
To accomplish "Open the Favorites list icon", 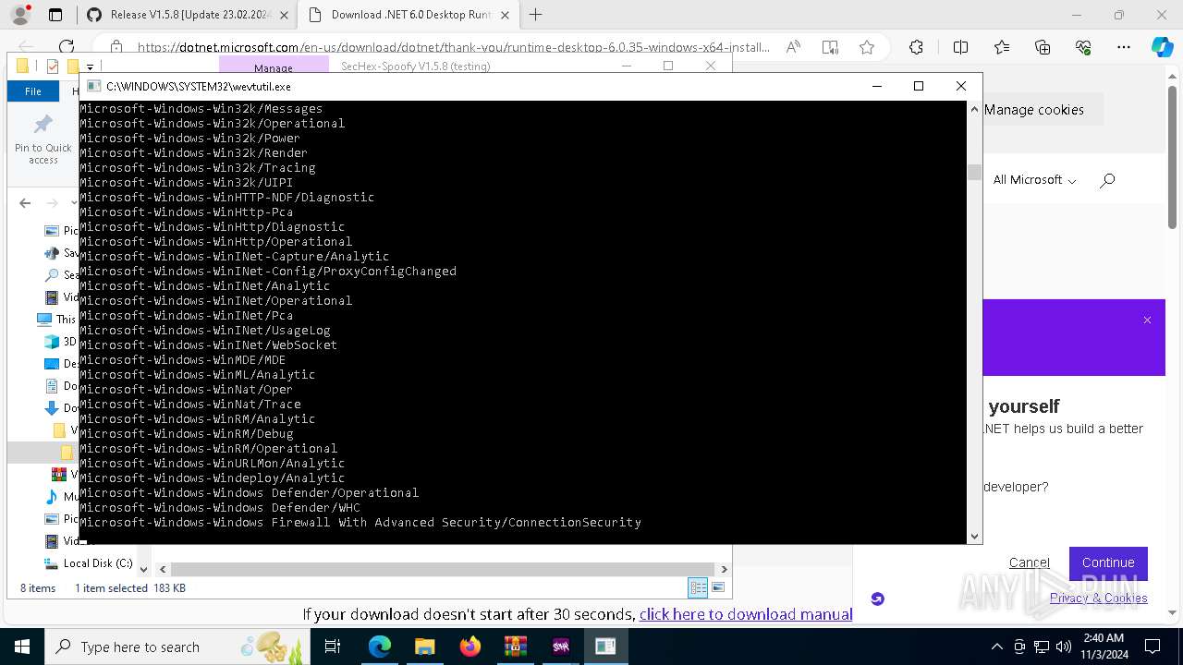I will (1002, 47).
